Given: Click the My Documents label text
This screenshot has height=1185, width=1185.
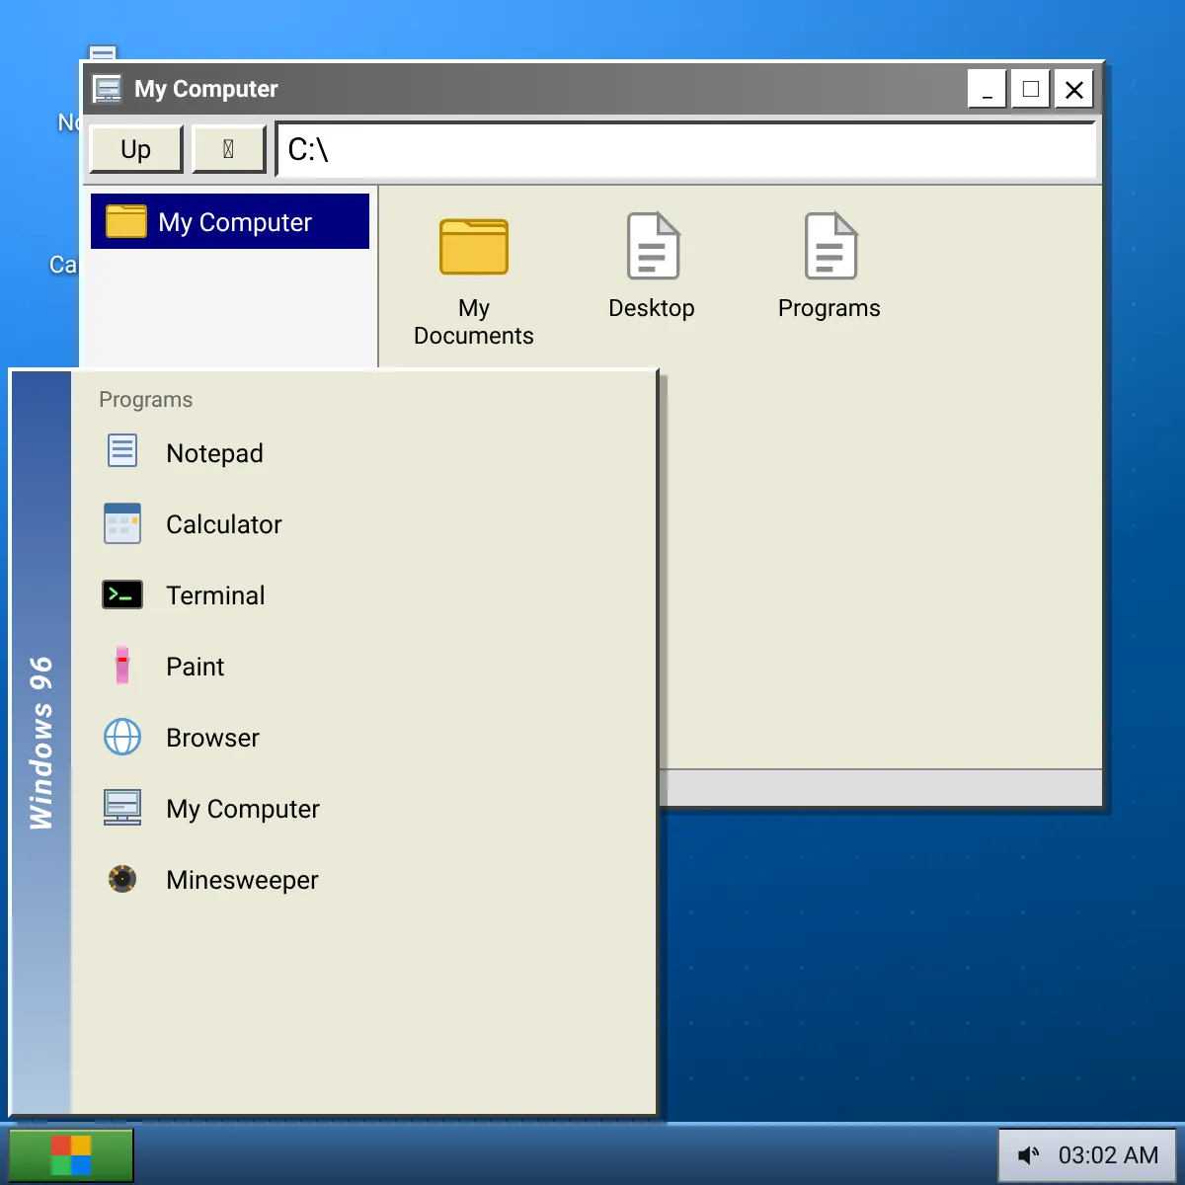Looking at the screenshot, I should (x=474, y=322).
